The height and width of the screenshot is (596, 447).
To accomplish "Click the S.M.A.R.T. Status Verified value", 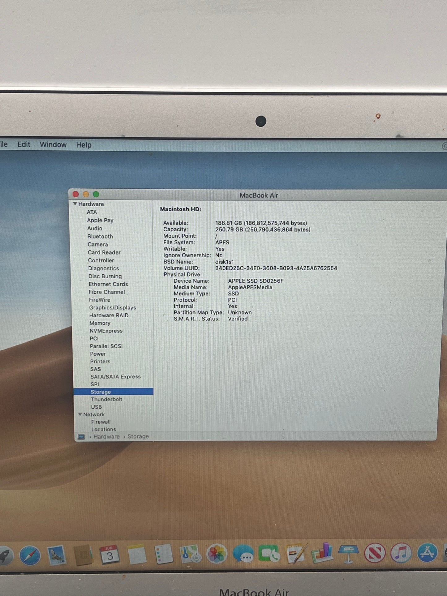I will point(238,319).
